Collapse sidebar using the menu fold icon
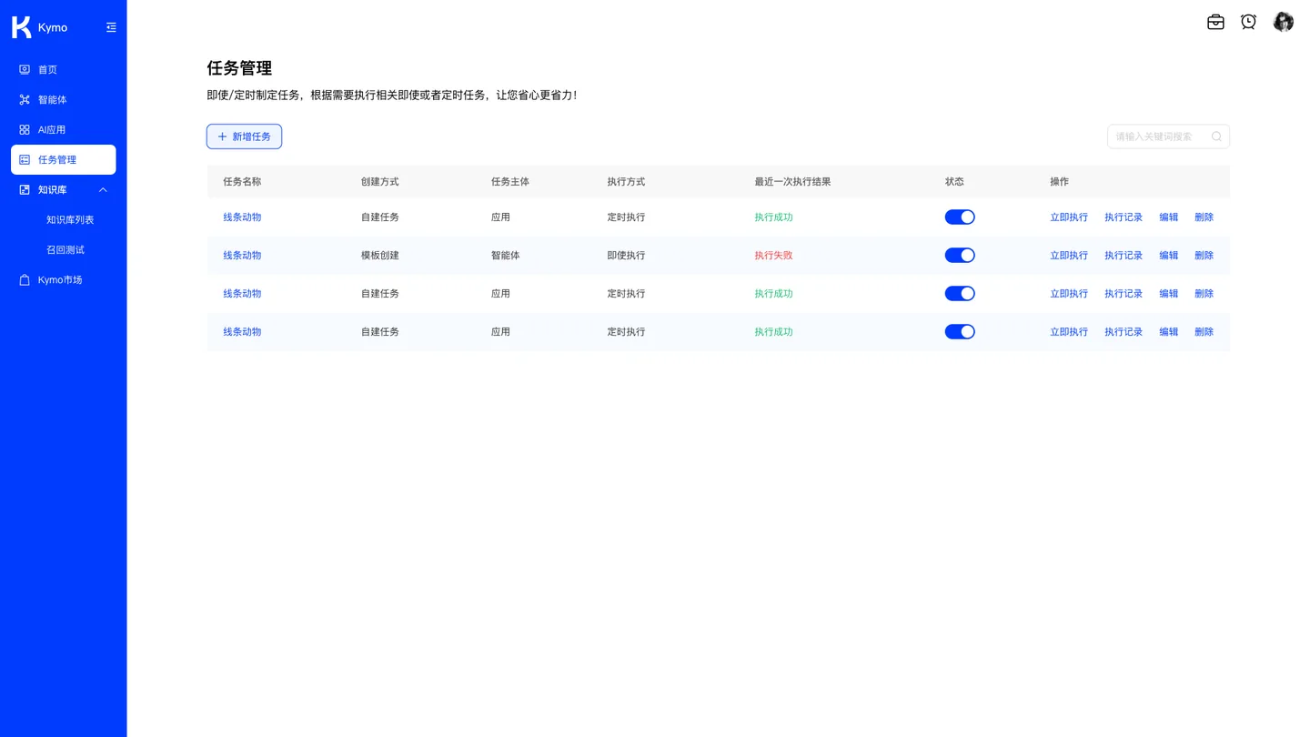This screenshot has height=737, width=1310. click(111, 27)
